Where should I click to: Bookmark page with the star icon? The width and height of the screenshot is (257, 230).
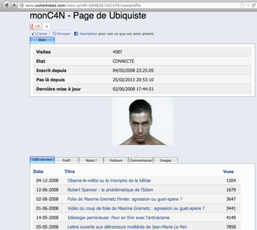(x=242, y=5)
